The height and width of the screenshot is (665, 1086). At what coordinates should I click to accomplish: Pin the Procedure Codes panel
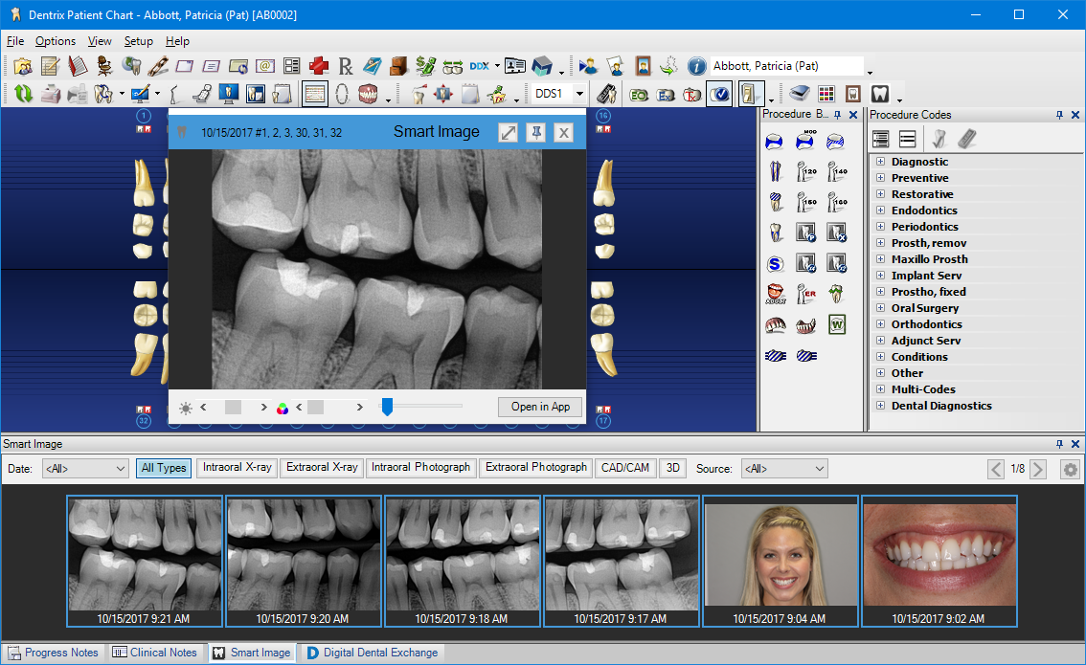tap(1059, 115)
